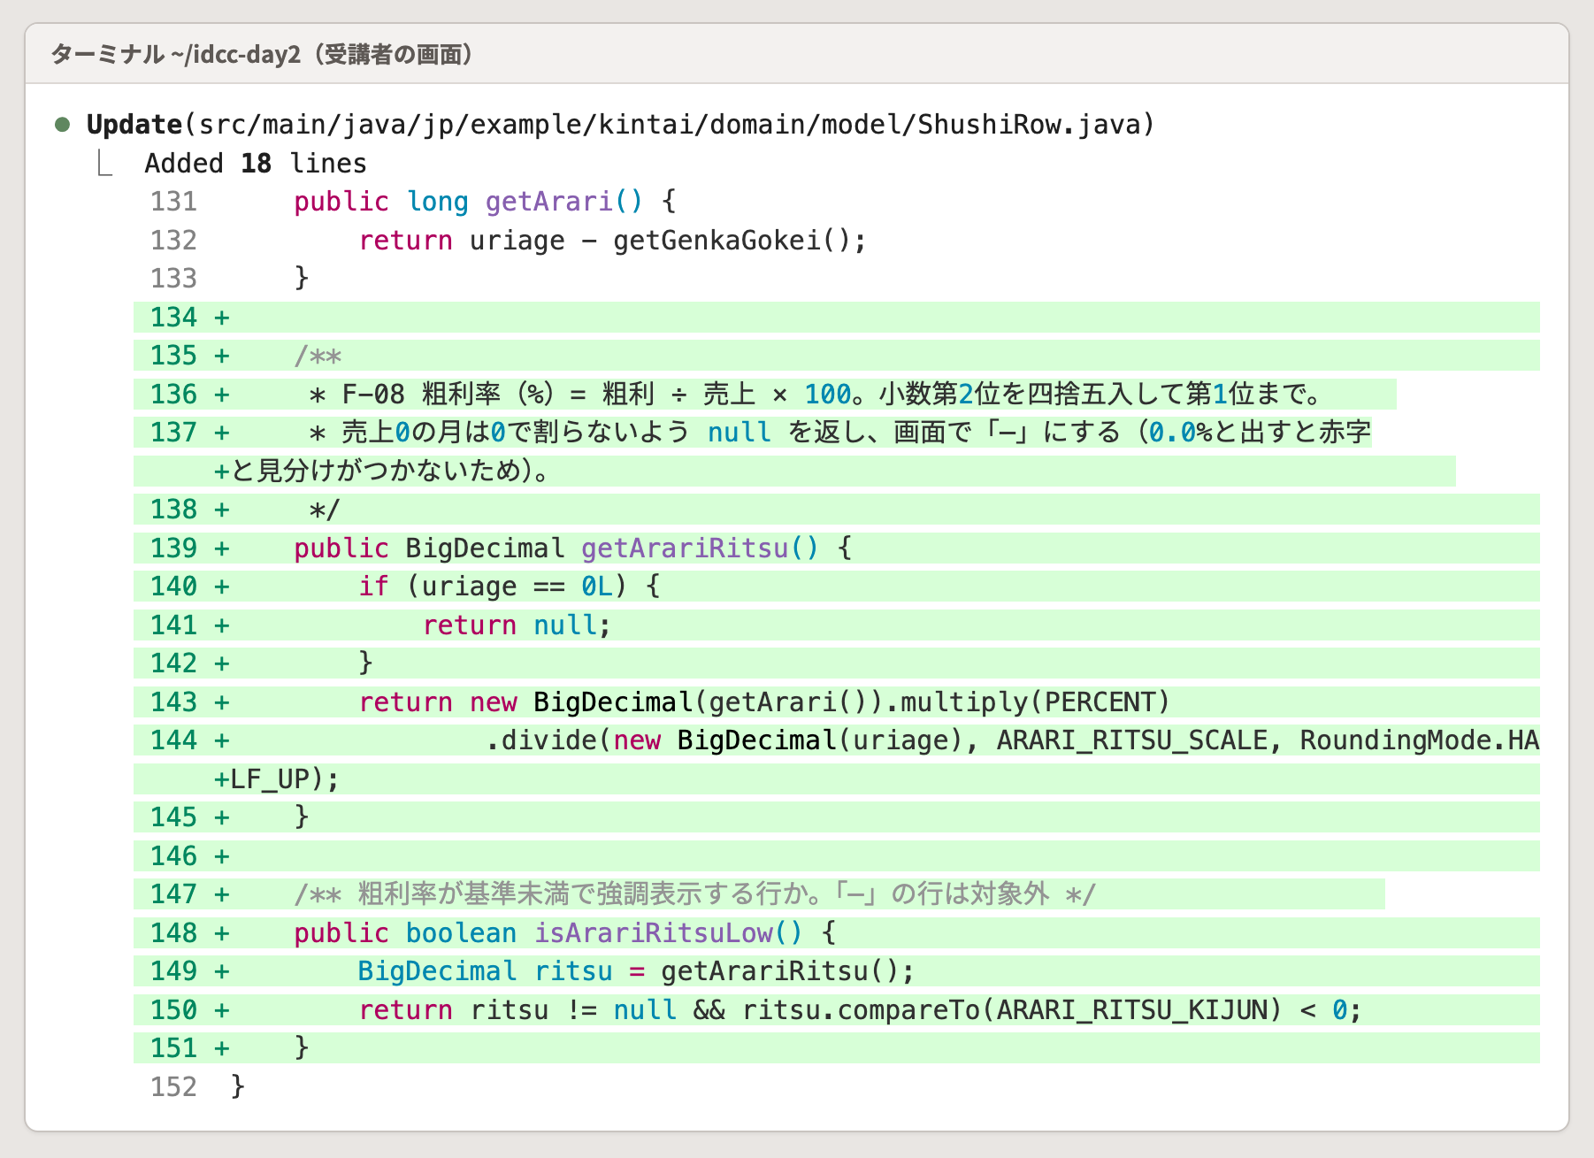Click the "boolean" keyword on line 148
The image size is (1594, 1158).
tap(462, 933)
